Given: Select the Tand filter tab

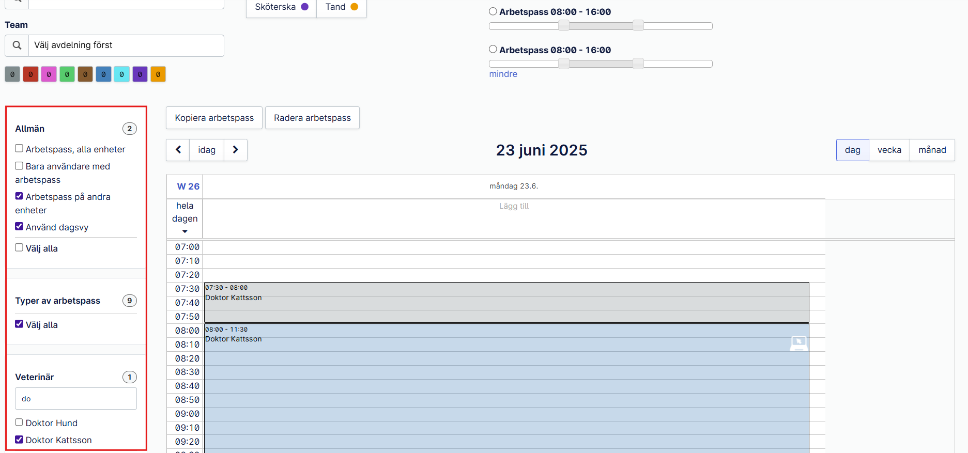Looking at the screenshot, I should tap(342, 7).
